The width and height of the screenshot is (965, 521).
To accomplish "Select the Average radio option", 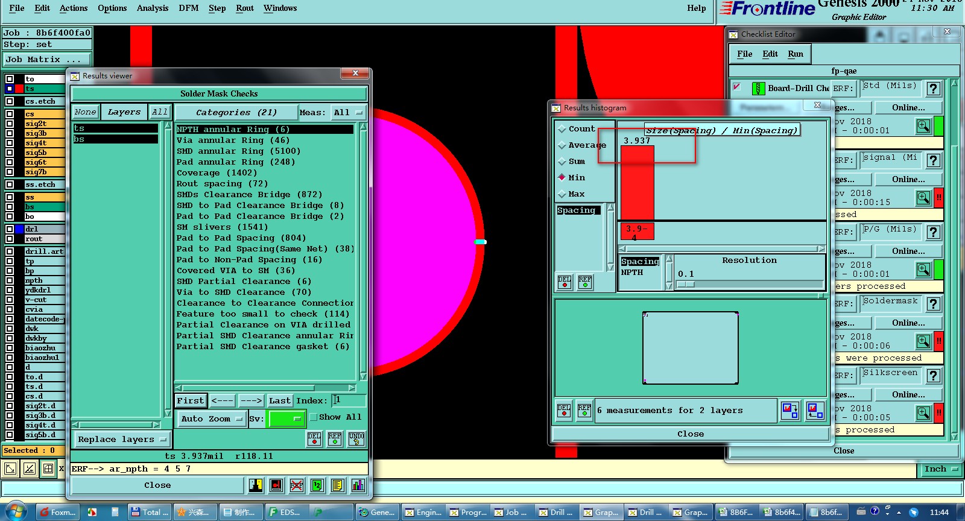I will (562, 145).
